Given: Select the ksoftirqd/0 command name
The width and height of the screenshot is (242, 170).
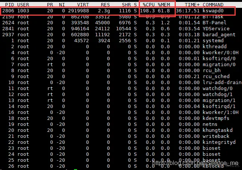Looking at the screenshot, I should tap(219, 59).
